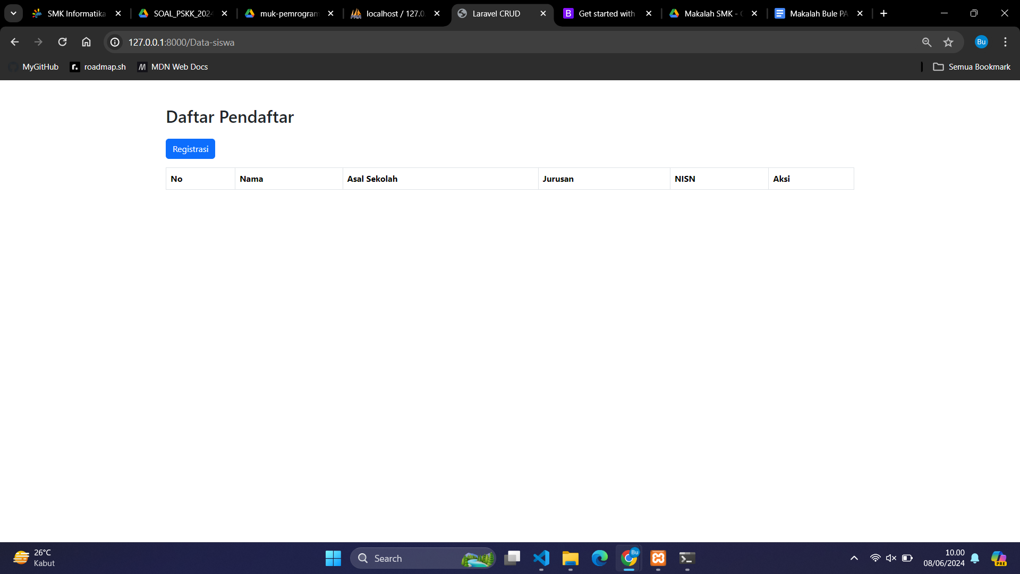
Task: Click the blue Registrasi button
Action: (x=190, y=149)
